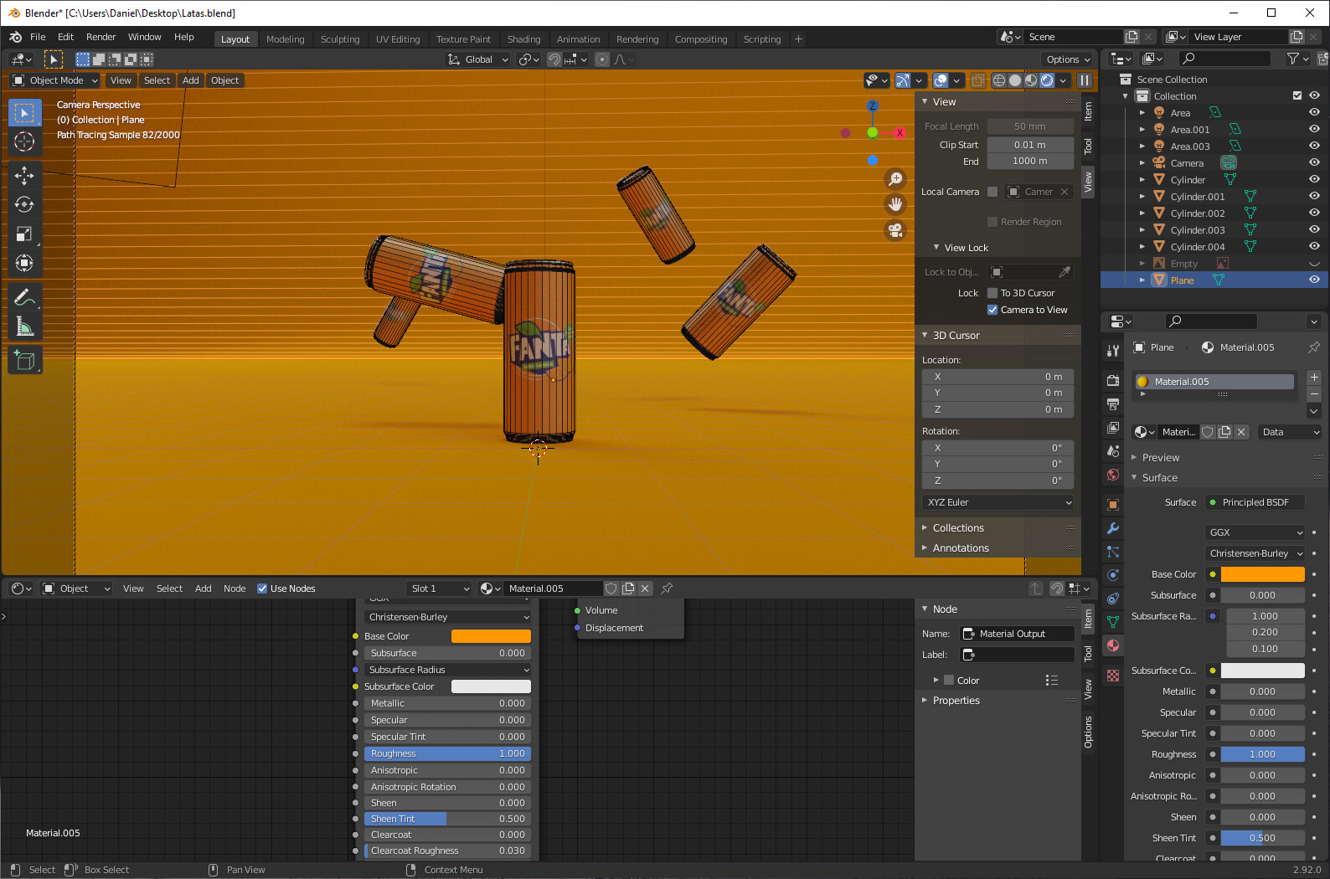Click the Material.005 slot in properties
Viewport: 1330px width, 879px height.
point(1214,382)
